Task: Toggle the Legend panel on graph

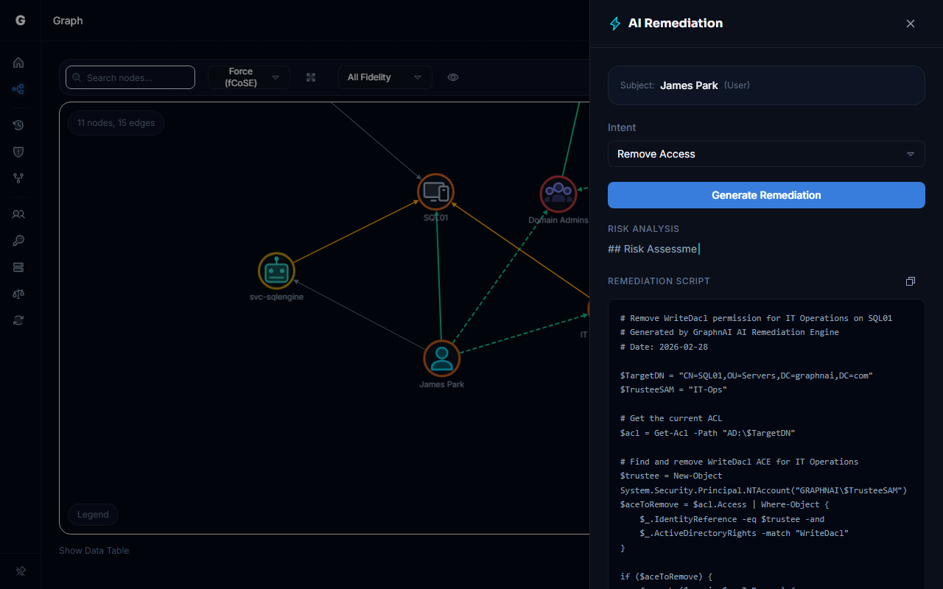Action: [93, 515]
